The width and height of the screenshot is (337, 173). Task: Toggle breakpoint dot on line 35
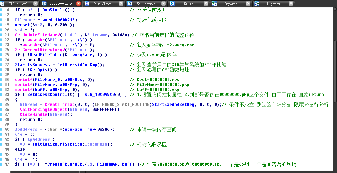2,104
